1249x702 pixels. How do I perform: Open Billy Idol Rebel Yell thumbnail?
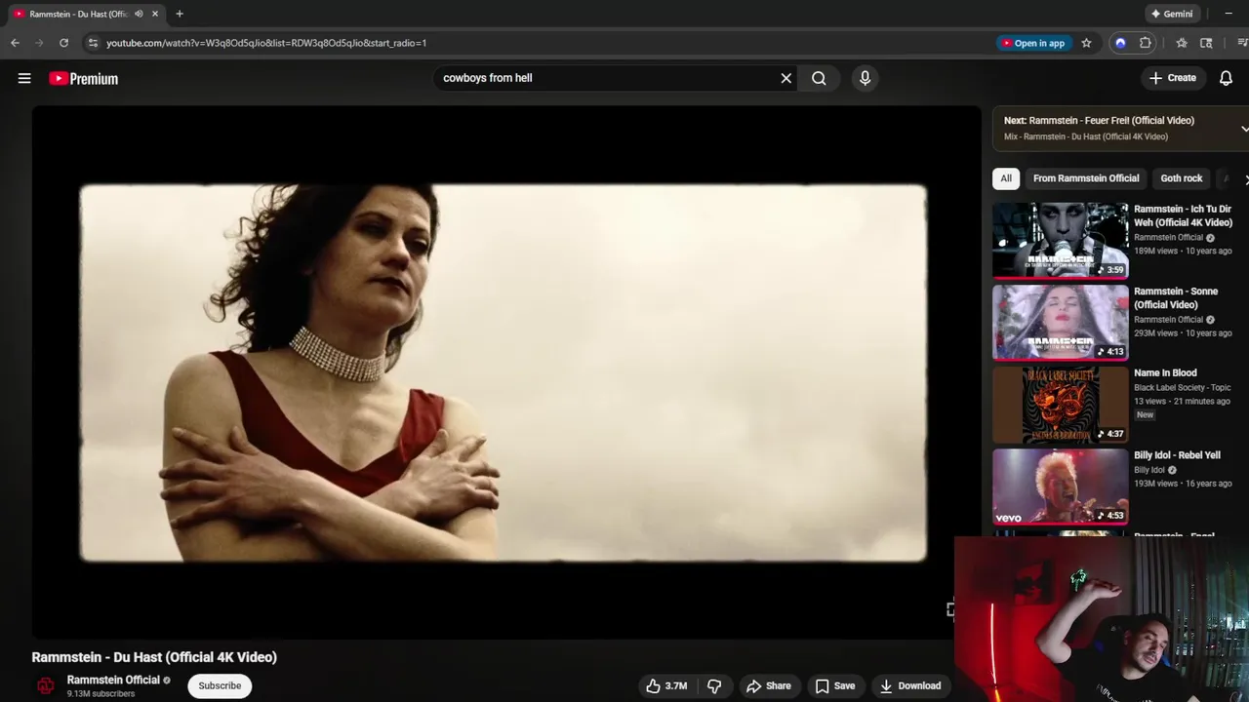(1061, 487)
